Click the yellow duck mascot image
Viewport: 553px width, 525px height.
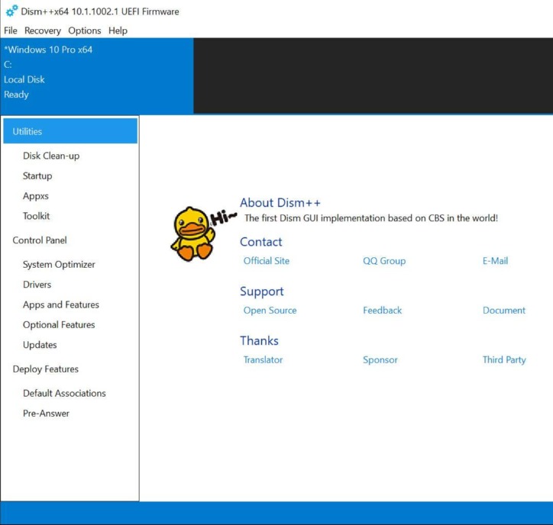point(193,234)
